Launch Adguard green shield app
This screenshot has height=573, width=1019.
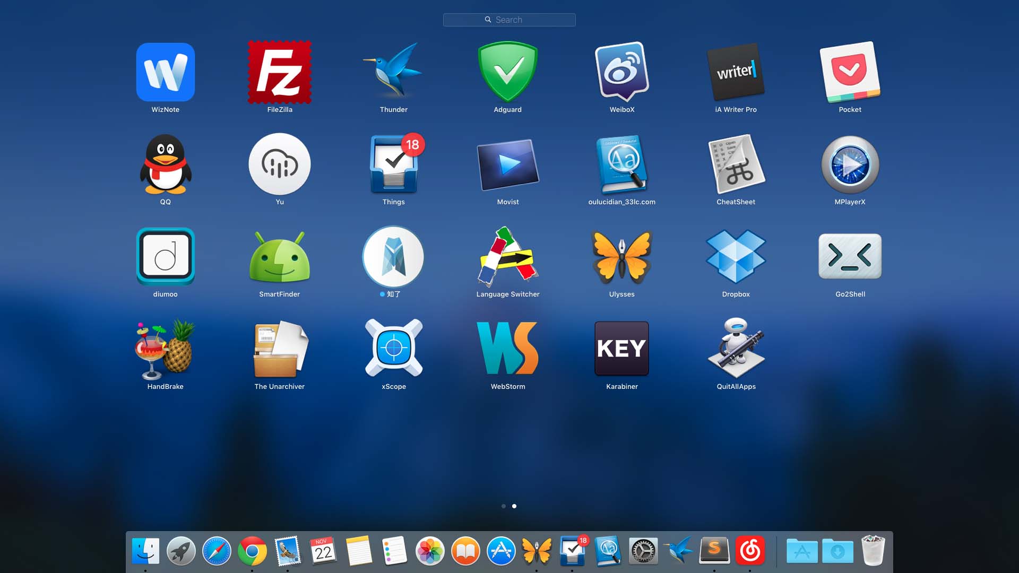pyautogui.click(x=508, y=72)
